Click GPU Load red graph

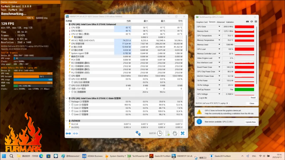[244, 49]
